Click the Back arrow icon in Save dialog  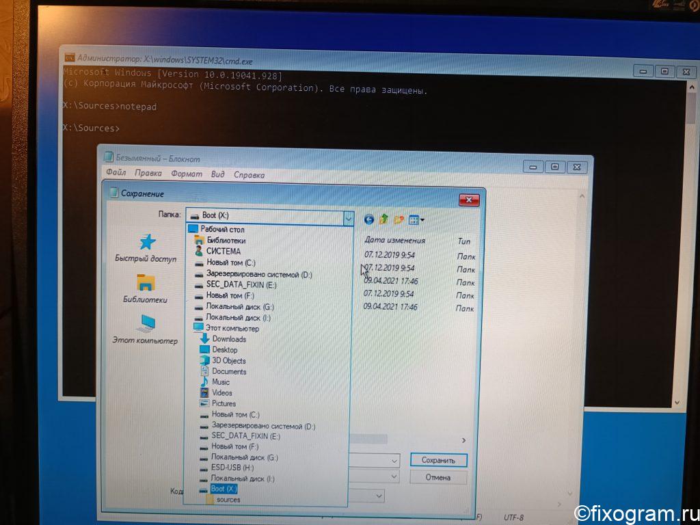(x=368, y=219)
